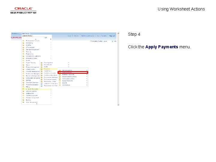Click the Program Management folder icon
The image size is (216, 162).
(x=23, y=67)
